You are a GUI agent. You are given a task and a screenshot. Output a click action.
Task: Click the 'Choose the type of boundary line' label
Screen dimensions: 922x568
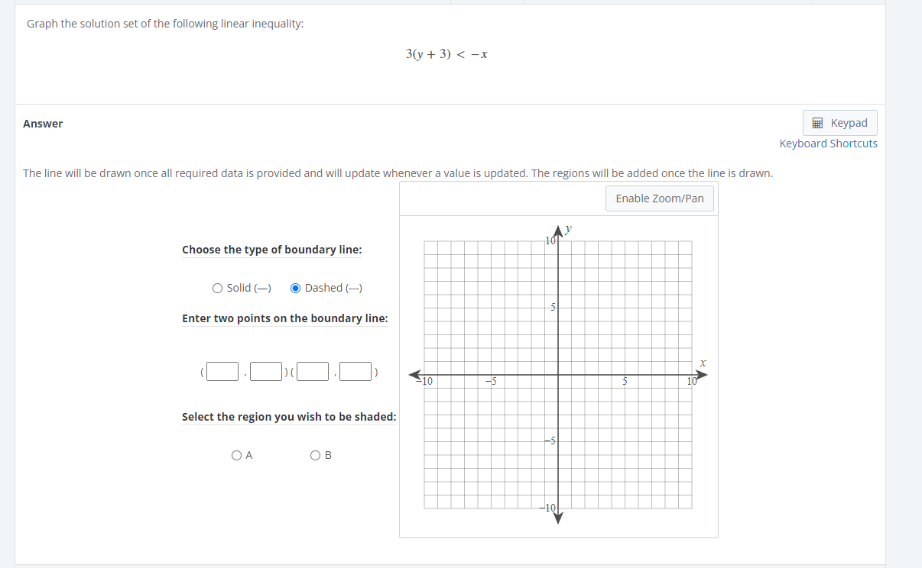[271, 250]
